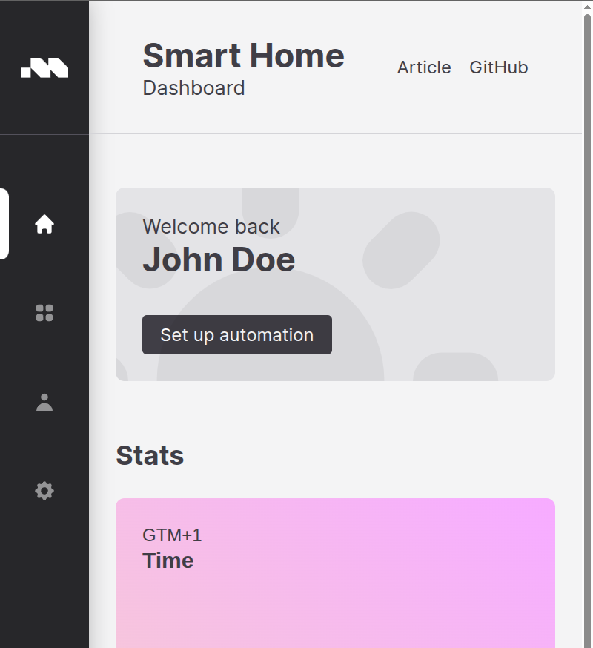This screenshot has width=593, height=648.
Task: Click the GTM+1 timezone label
Action: (172, 535)
